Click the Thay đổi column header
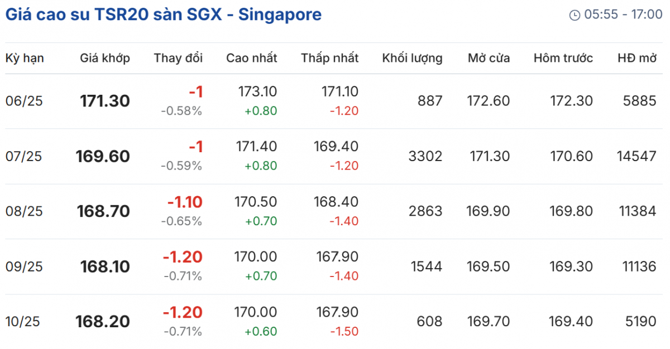The height and width of the screenshot is (349, 670). pos(178,58)
